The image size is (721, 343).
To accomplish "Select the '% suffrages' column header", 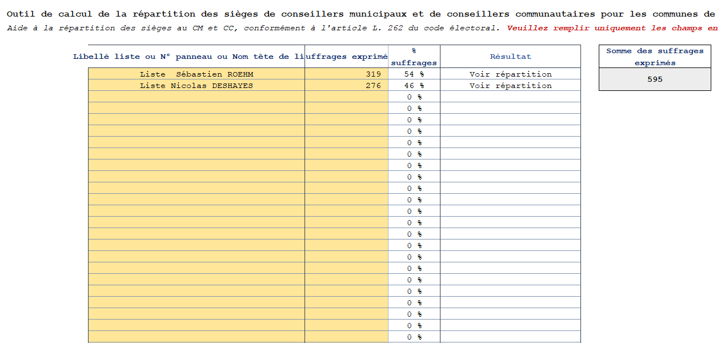I will [x=414, y=57].
